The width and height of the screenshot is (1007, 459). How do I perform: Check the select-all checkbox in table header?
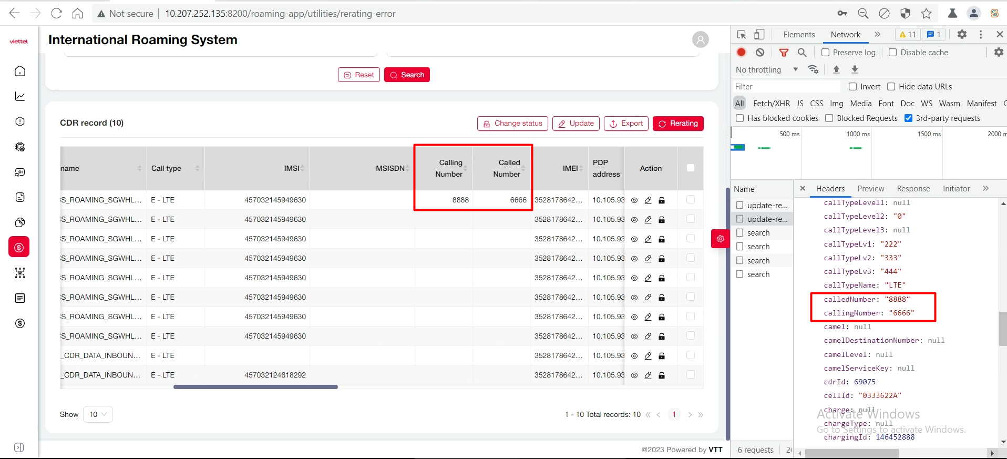point(691,168)
